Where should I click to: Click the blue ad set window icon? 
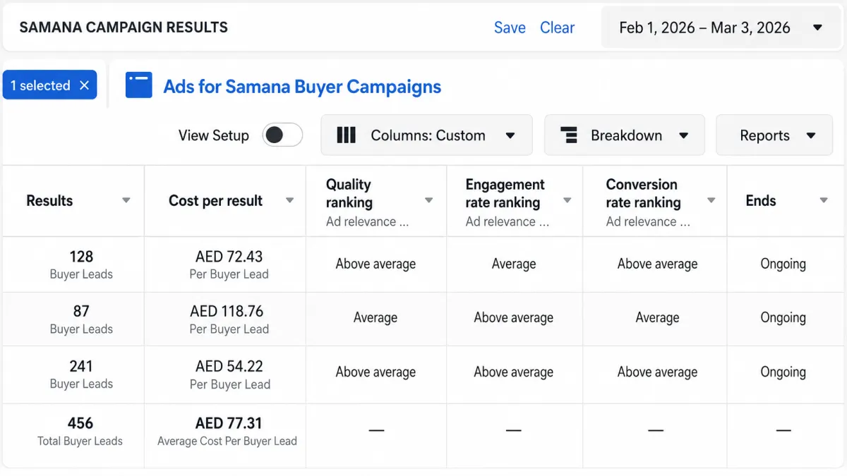(139, 85)
